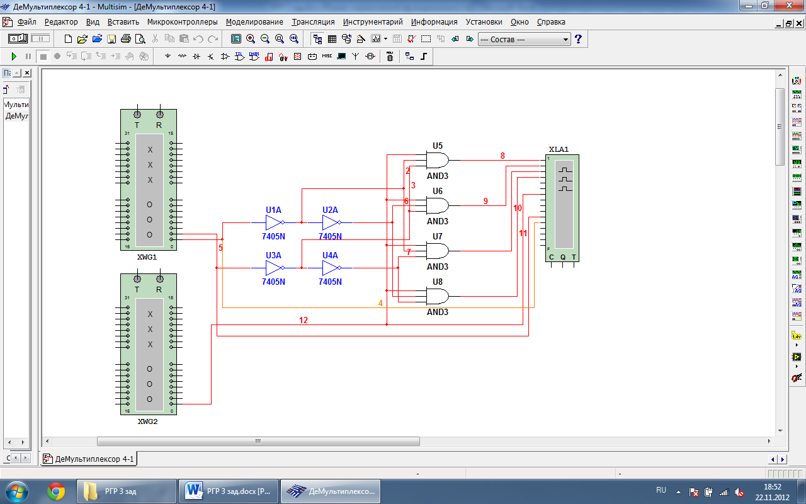The image size is (806, 504).
Task: Toggle the simulation power switch
Action: point(18,39)
